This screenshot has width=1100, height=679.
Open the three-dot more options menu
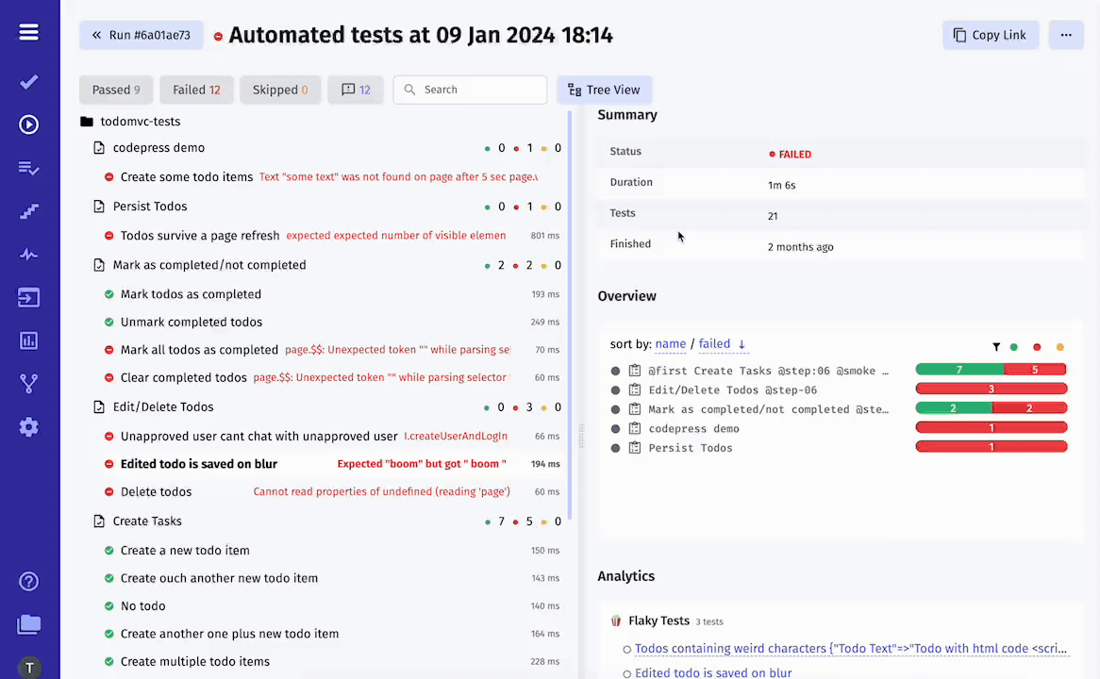point(1066,35)
